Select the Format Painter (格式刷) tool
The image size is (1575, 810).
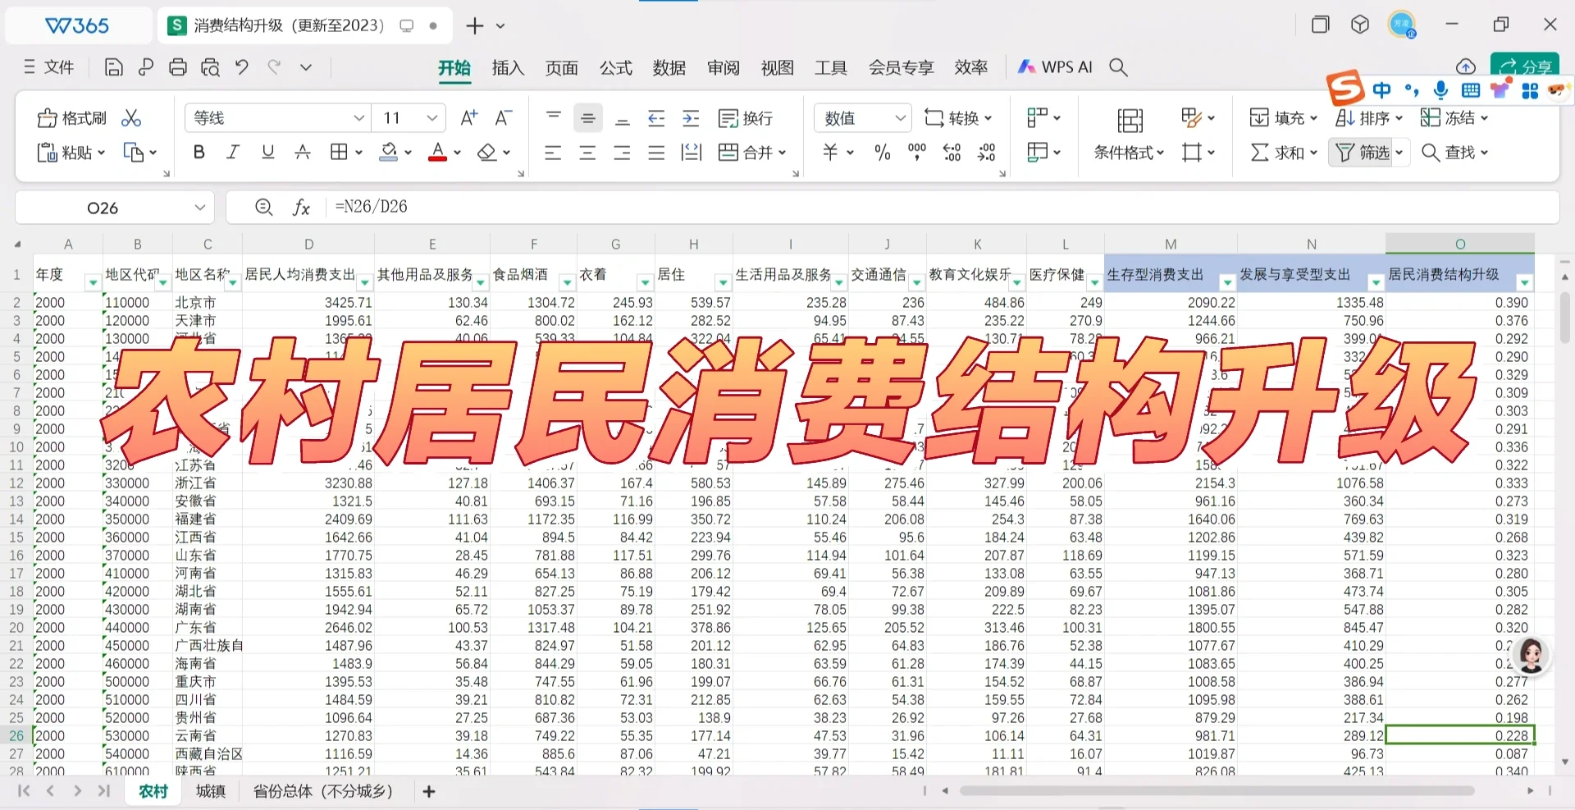[72, 118]
